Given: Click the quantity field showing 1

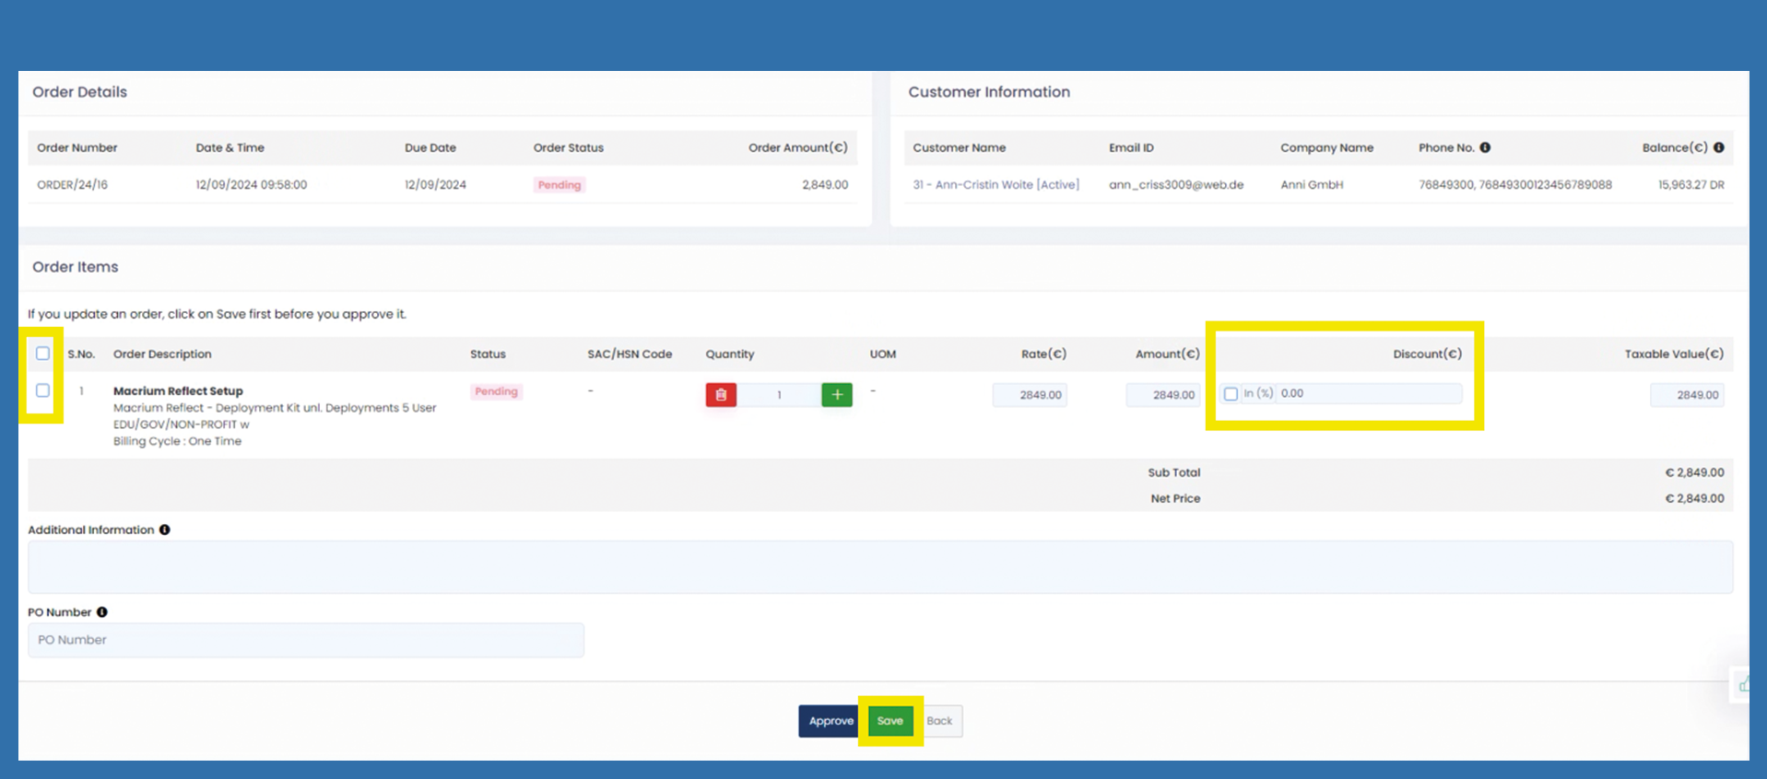Looking at the screenshot, I should tap(779, 395).
